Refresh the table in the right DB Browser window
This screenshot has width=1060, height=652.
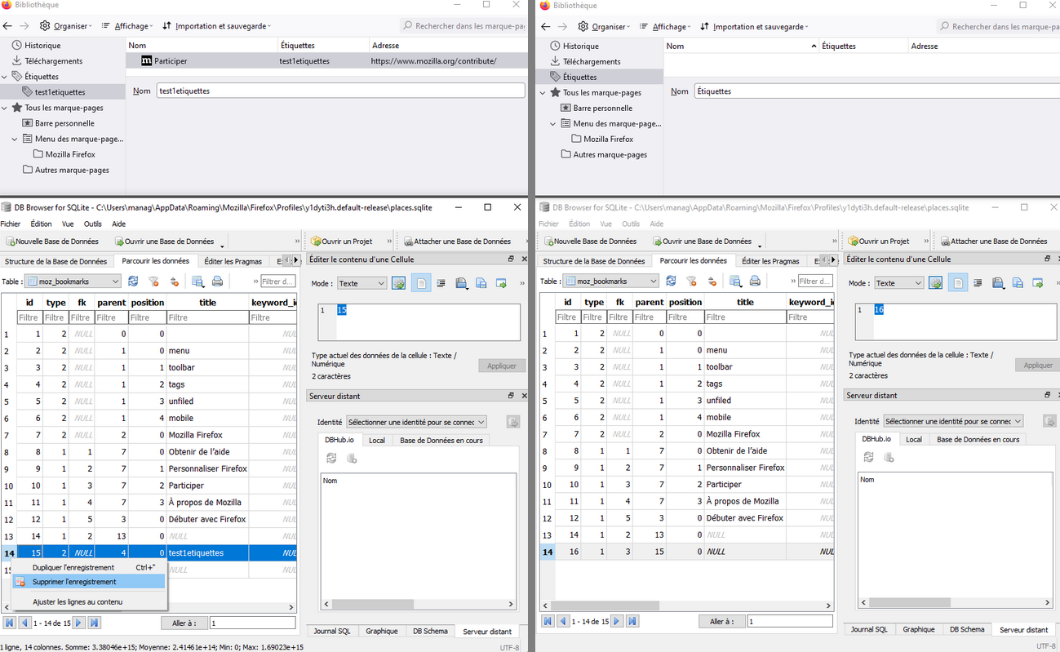pyautogui.click(x=671, y=281)
